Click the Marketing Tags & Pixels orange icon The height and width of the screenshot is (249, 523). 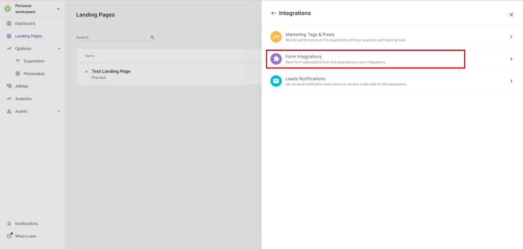pos(276,37)
